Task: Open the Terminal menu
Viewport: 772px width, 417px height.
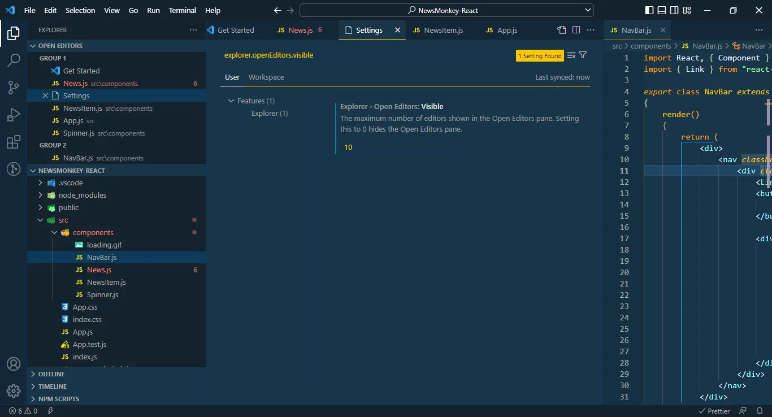Action: pos(183,10)
